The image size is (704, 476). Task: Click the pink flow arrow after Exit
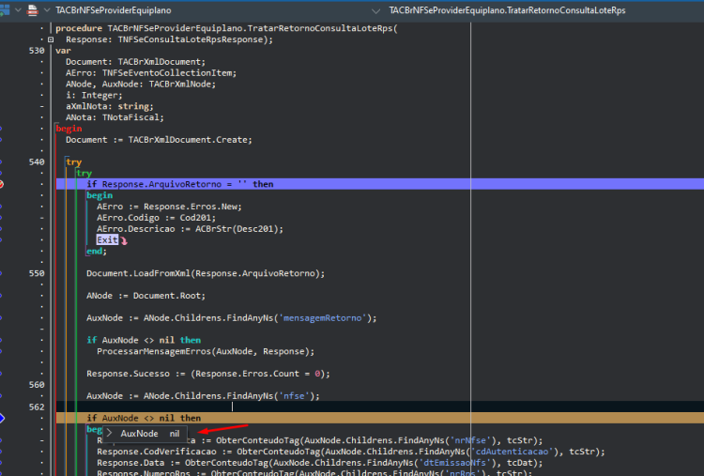pos(124,240)
